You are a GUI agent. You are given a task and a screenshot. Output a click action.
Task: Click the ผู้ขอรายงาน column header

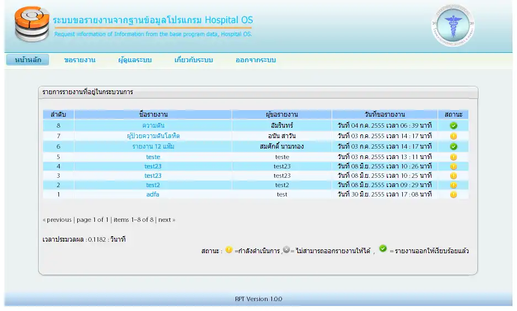click(x=281, y=114)
